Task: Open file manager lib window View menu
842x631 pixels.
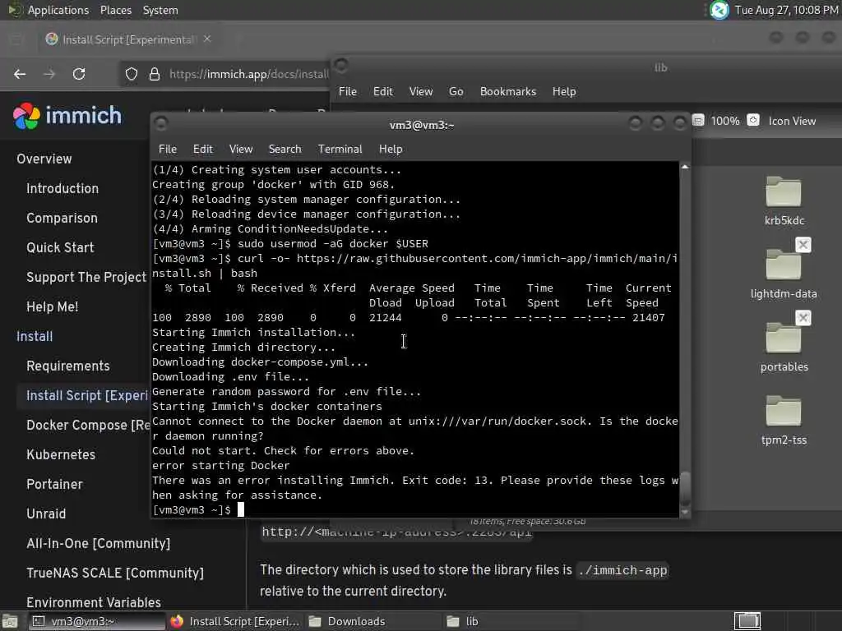Action: 420,92
